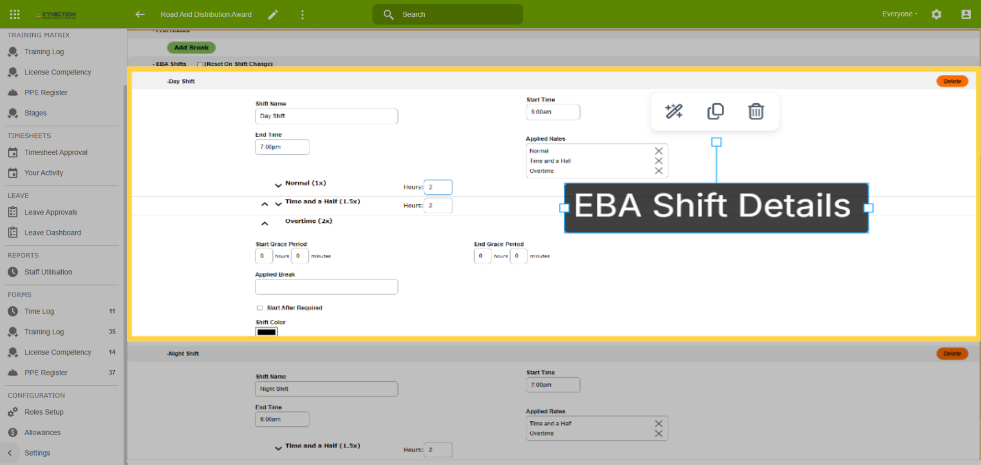This screenshot has width=981, height=465.
Task: Click the Add Break button
Action: [x=191, y=47]
